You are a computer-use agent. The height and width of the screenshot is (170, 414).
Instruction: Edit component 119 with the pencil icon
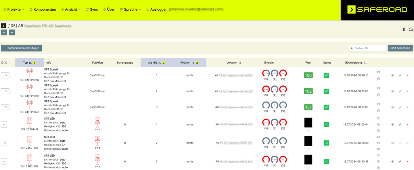click(x=400, y=75)
